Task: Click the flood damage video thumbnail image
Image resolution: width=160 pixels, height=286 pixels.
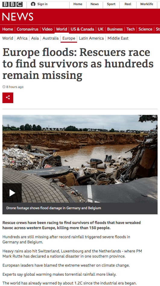Action: click(x=80, y=159)
